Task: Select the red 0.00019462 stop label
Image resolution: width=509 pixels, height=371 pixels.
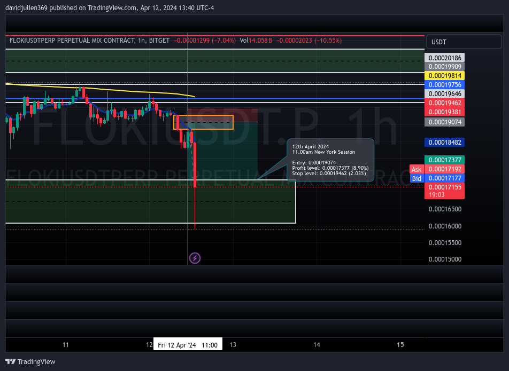Action: (x=444, y=103)
